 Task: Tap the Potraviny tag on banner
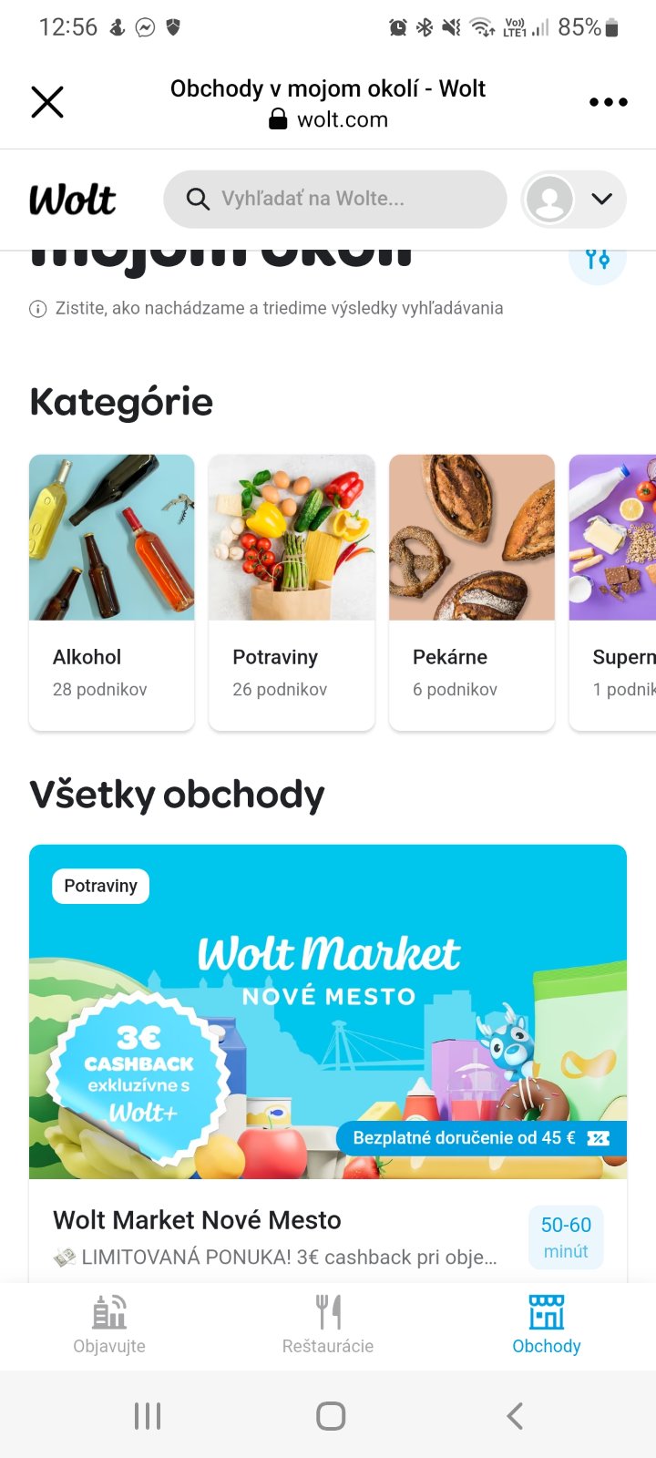pos(101,886)
